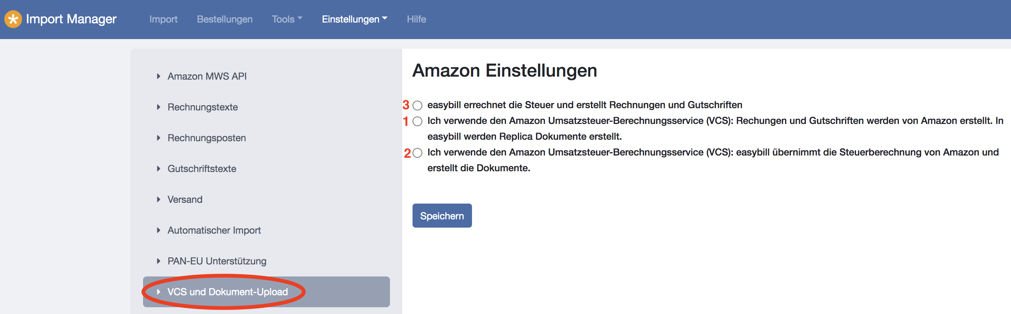The width and height of the screenshot is (1011, 314).
Task: Open the Hilfe nav item
Action: click(x=416, y=19)
